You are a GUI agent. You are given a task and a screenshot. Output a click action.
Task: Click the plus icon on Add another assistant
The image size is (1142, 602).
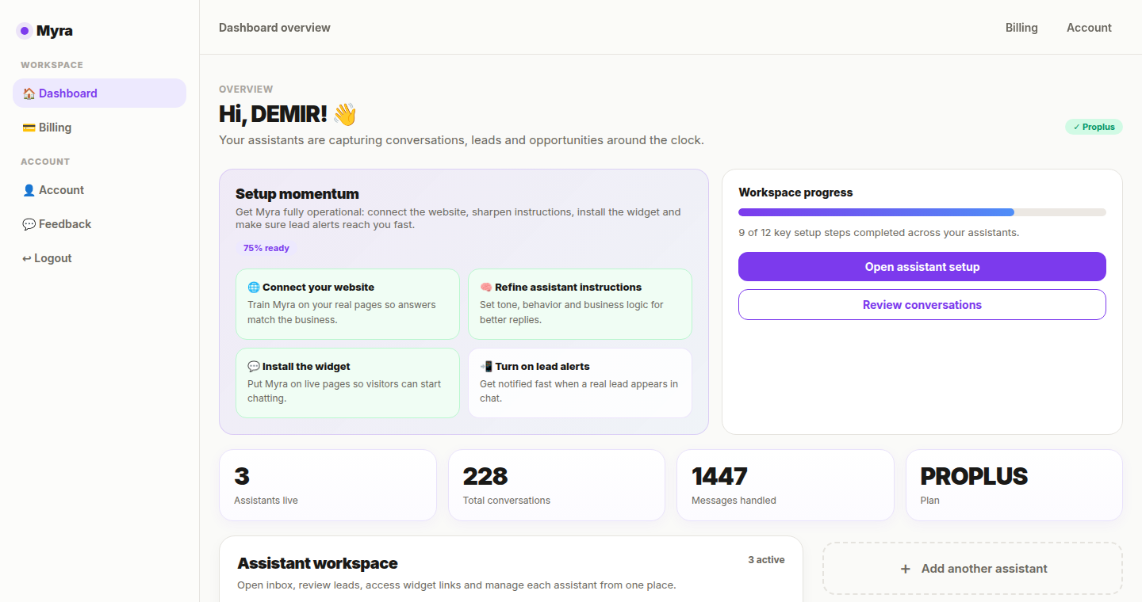pyautogui.click(x=905, y=568)
